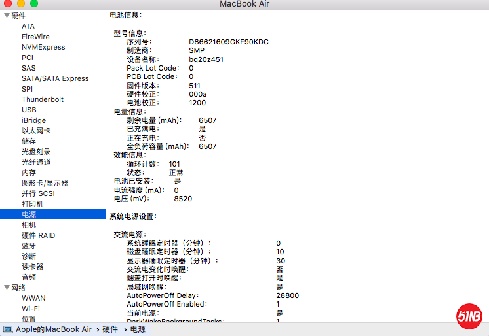Click 硬件 in the bottom path bar
This screenshot has height=336, width=489.
tap(110, 329)
